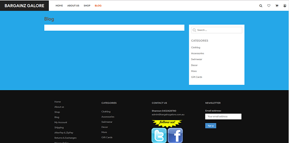Click footer Swimwear category link
Viewport: 289px width, 143px height.
107,122
